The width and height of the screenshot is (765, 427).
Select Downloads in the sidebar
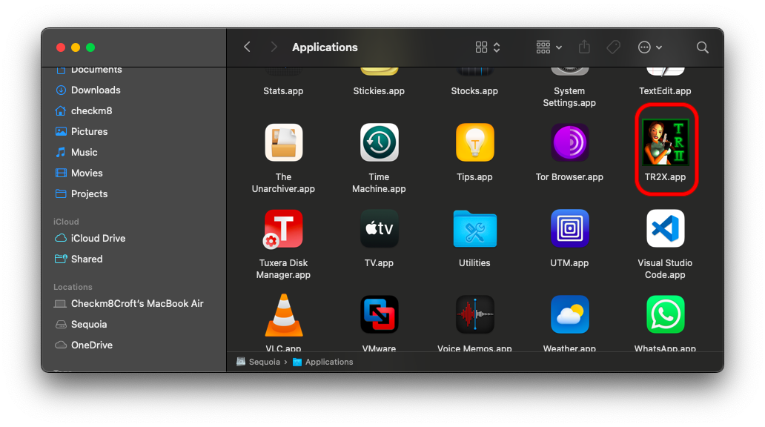95,90
